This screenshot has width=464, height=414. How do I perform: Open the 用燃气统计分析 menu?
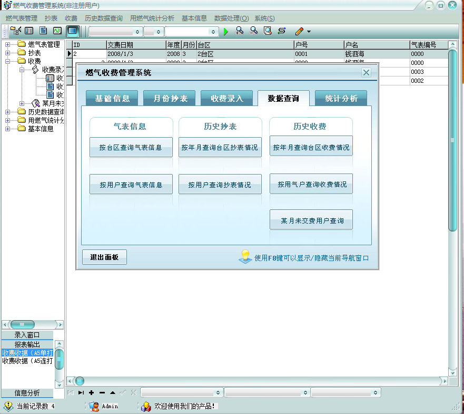(x=152, y=18)
